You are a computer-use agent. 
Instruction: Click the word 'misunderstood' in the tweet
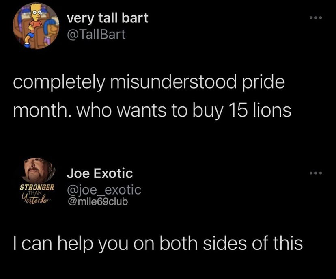click(174, 82)
